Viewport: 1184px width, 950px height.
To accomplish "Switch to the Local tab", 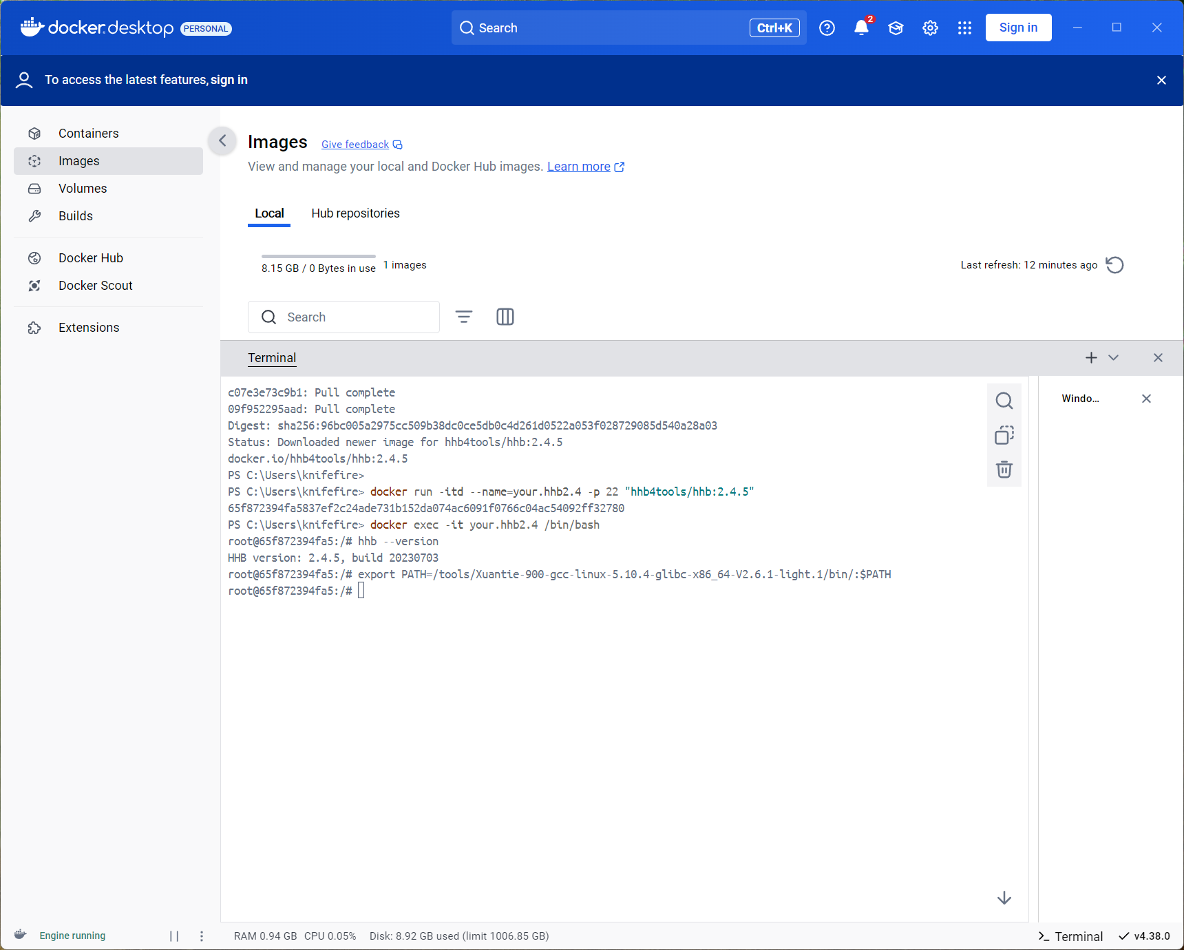I will (269, 213).
